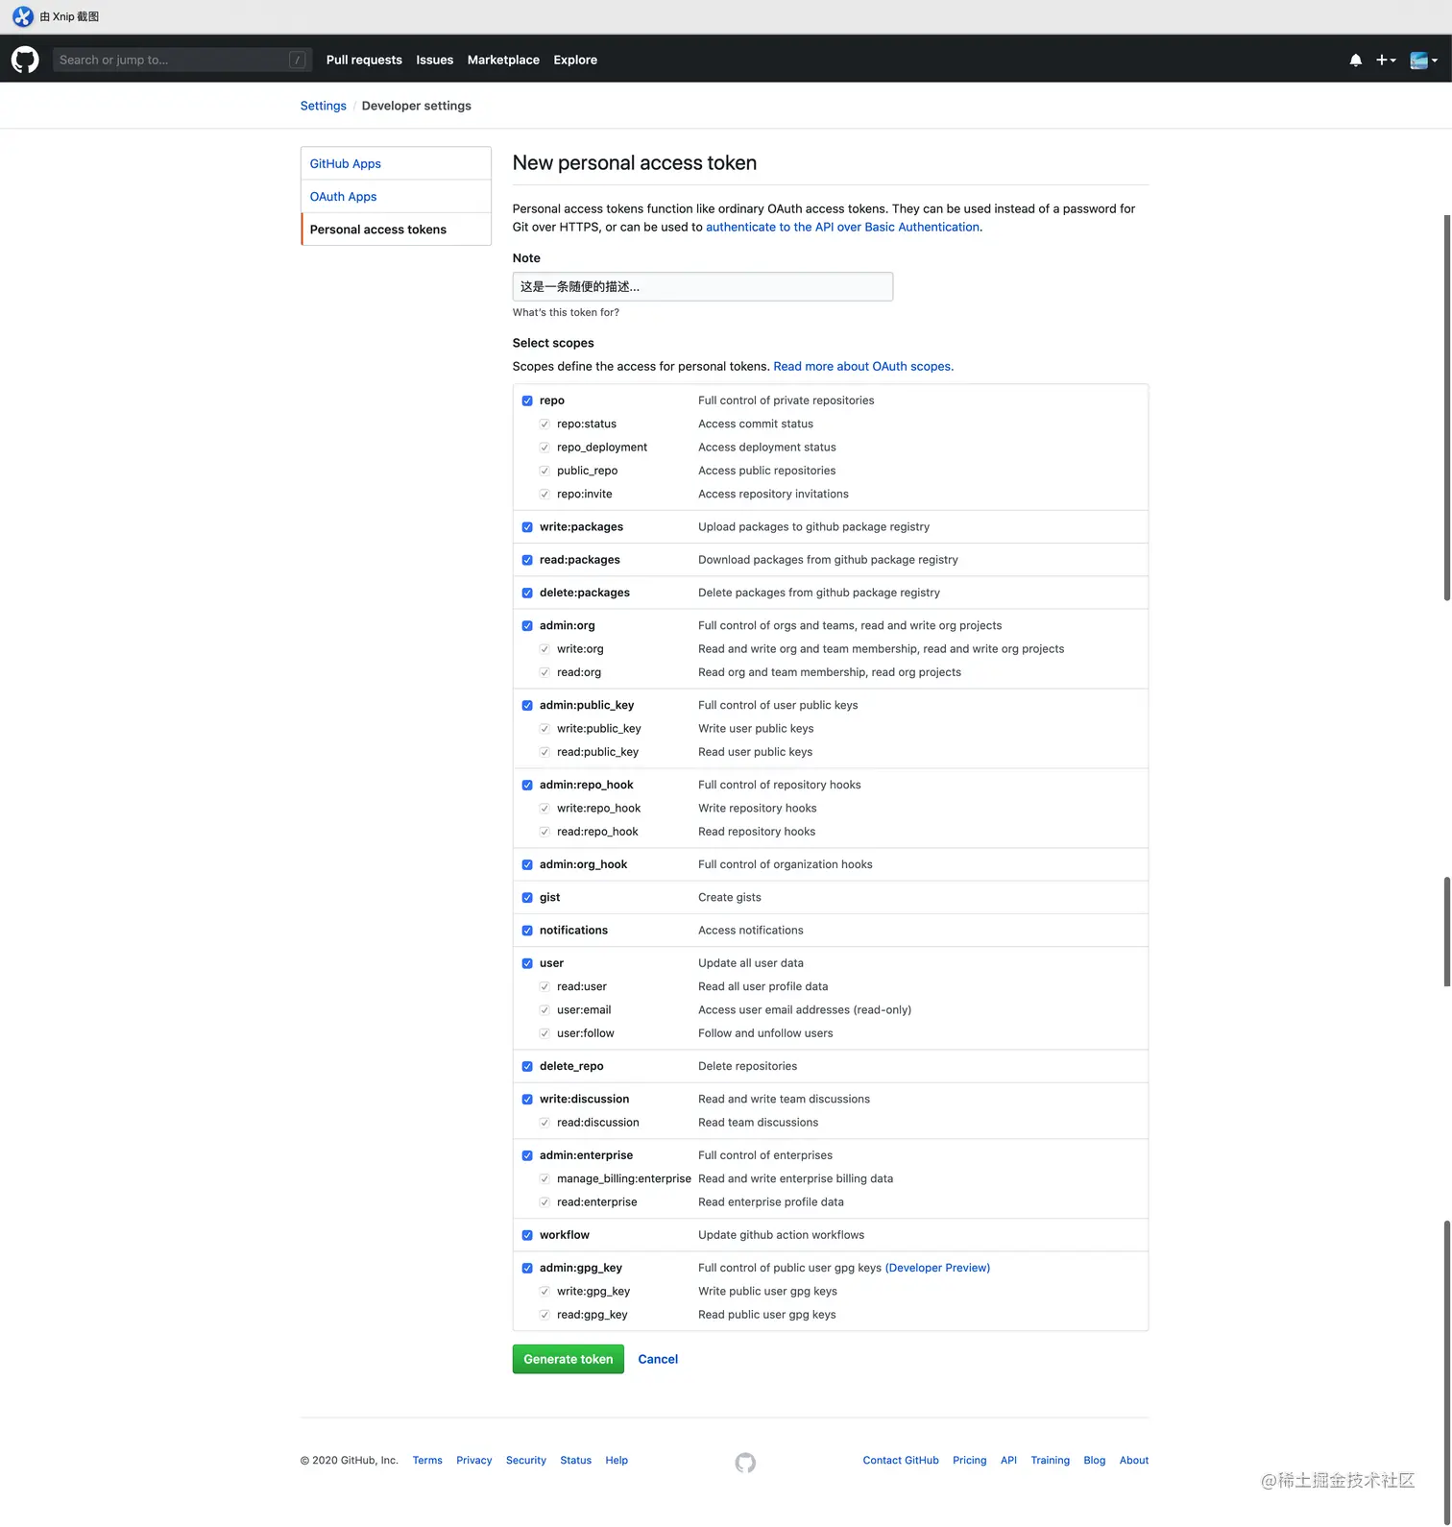Open the user avatar menu
This screenshot has width=1452, height=1527.
(1423, 60)
